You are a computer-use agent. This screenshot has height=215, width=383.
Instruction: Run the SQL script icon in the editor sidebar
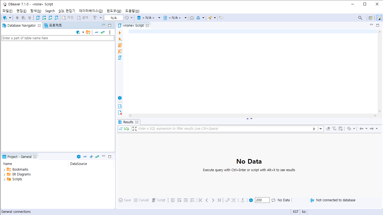(120, 45)
